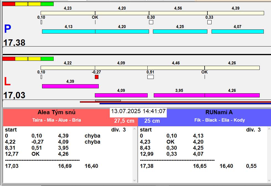This screenshot has width=271, height=186.
Task: Click the red fault marker at -0,27
Action: [x=97, y=77]
